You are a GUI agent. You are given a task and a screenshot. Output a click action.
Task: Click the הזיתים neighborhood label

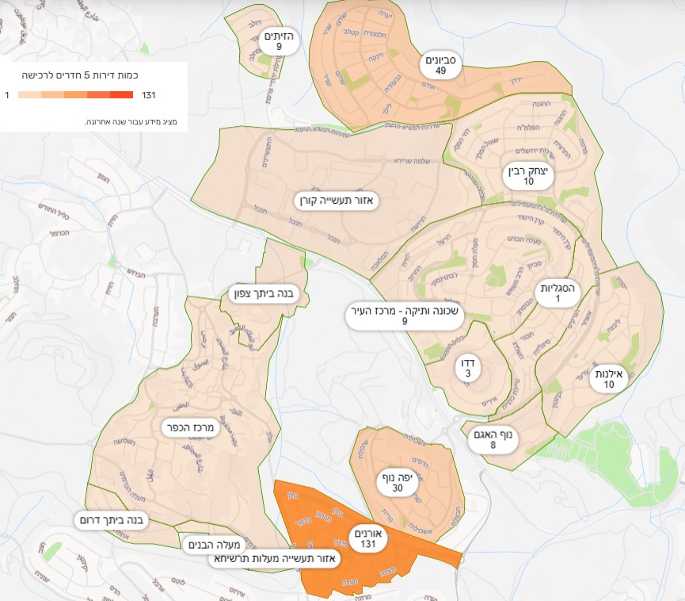280,41
